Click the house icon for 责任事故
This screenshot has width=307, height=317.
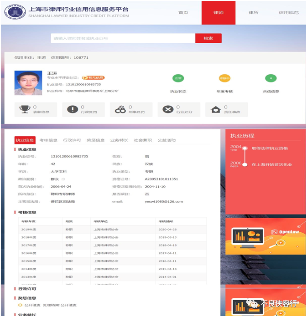[216, 109]
